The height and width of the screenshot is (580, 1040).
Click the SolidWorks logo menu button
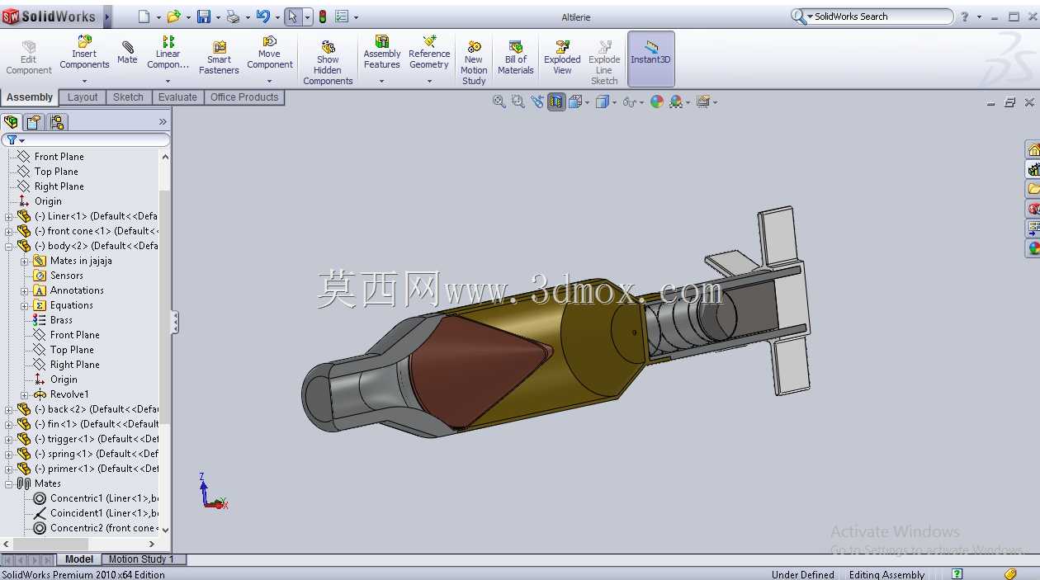point(50,17)
